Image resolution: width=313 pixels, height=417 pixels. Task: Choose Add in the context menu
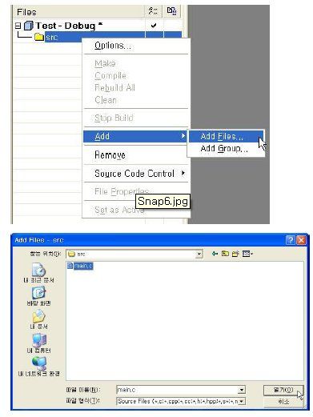click(x=135, y=136)
